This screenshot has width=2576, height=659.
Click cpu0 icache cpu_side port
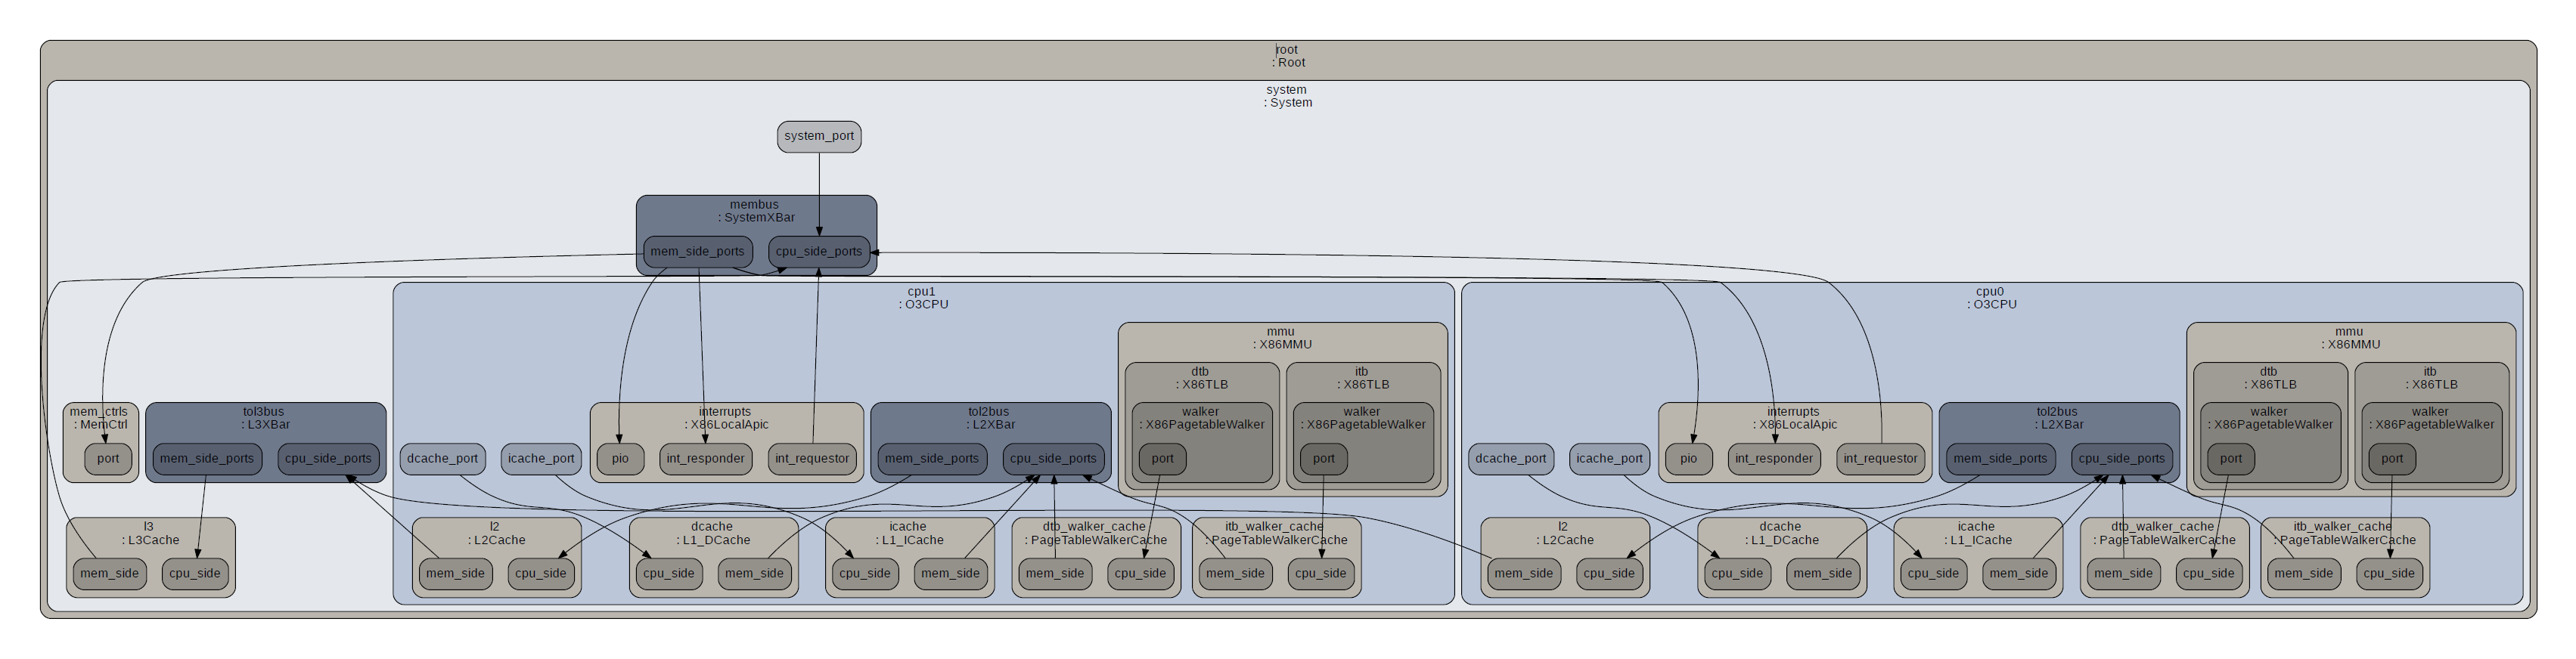pos(1933,574)
